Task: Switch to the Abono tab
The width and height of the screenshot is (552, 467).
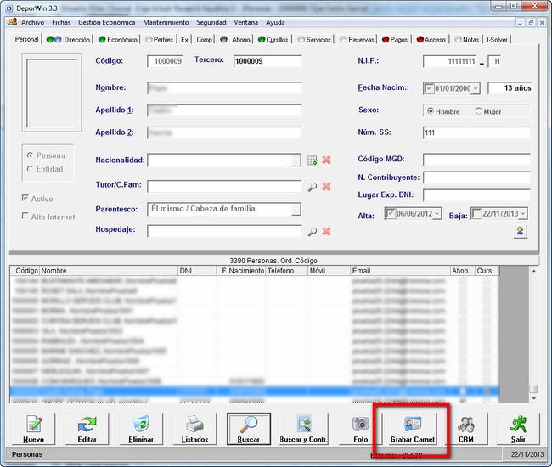Action: coord(235,39)
